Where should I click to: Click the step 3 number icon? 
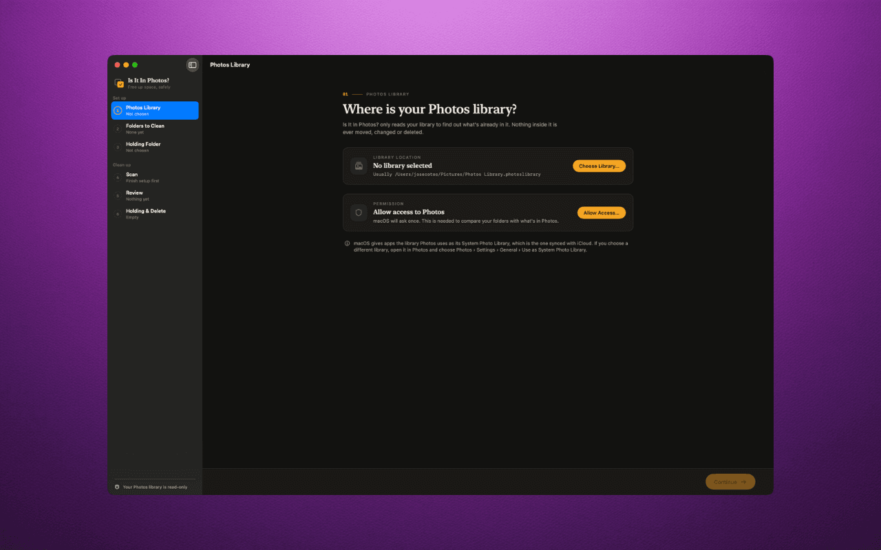point(118,147)
